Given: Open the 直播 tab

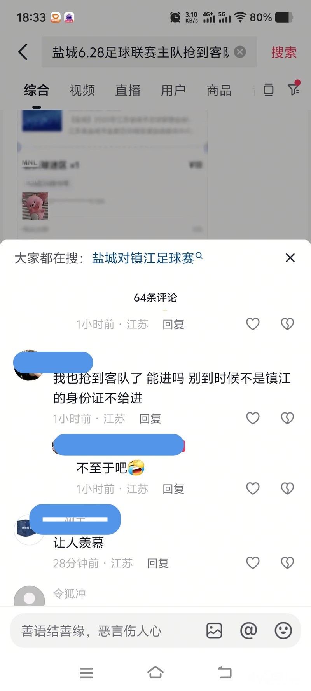Looking at the screenshot, I should pos(128,90).
